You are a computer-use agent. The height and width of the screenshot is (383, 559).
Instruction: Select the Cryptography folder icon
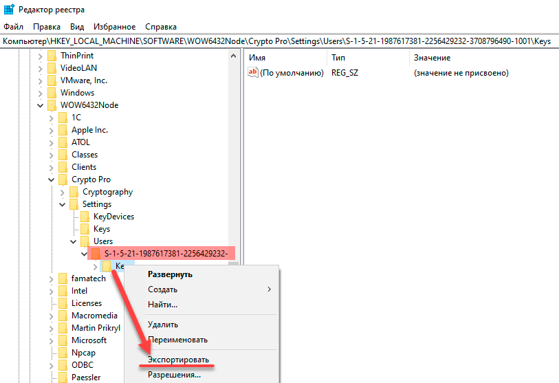74,192
